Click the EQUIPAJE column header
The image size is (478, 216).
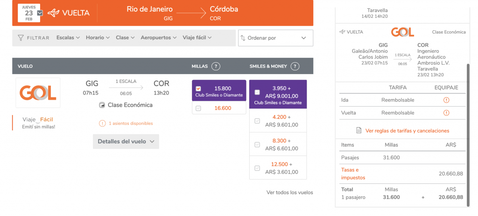[x=446, y=88]
